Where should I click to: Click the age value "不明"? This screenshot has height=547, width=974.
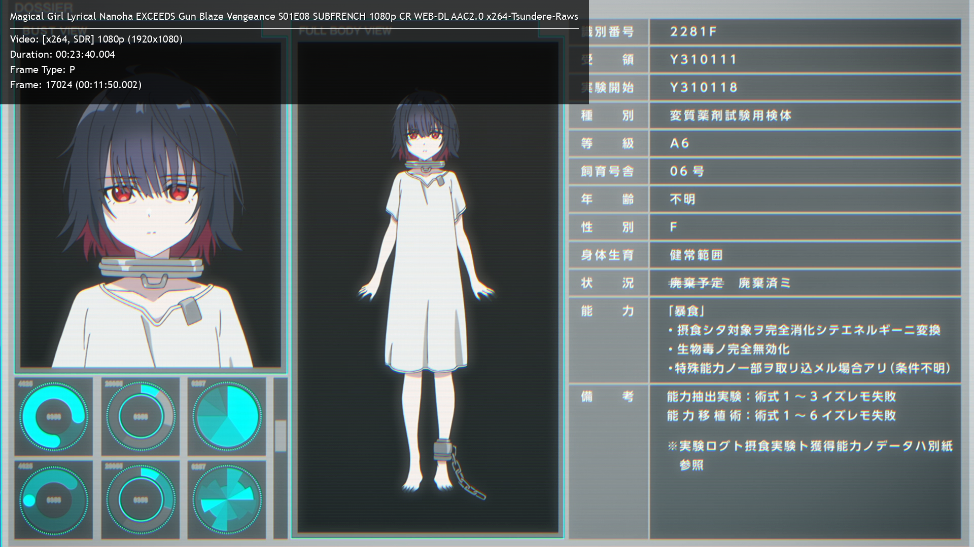[682, 199]
